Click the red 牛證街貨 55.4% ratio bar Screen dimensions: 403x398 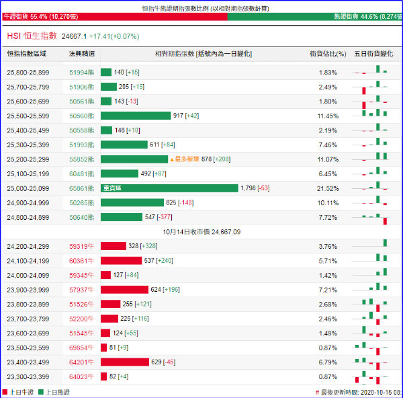point(115,17)
